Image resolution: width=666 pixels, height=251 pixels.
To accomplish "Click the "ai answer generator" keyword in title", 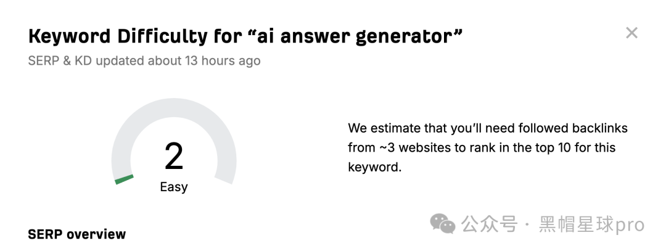I will 354,36.
